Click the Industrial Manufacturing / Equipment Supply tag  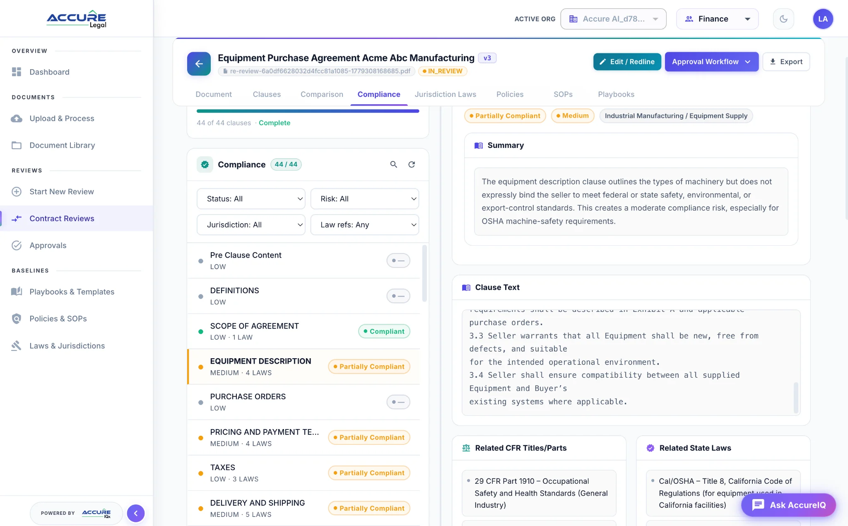pos(676,116)
